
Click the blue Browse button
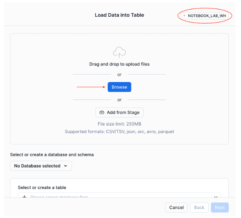119,87
